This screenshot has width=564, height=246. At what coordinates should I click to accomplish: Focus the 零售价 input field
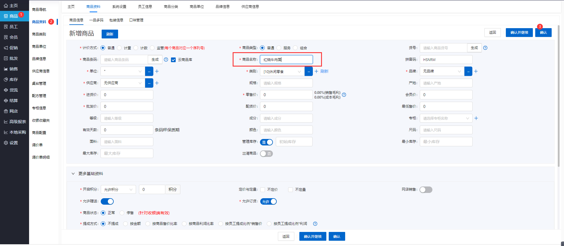tap(286, 95)
